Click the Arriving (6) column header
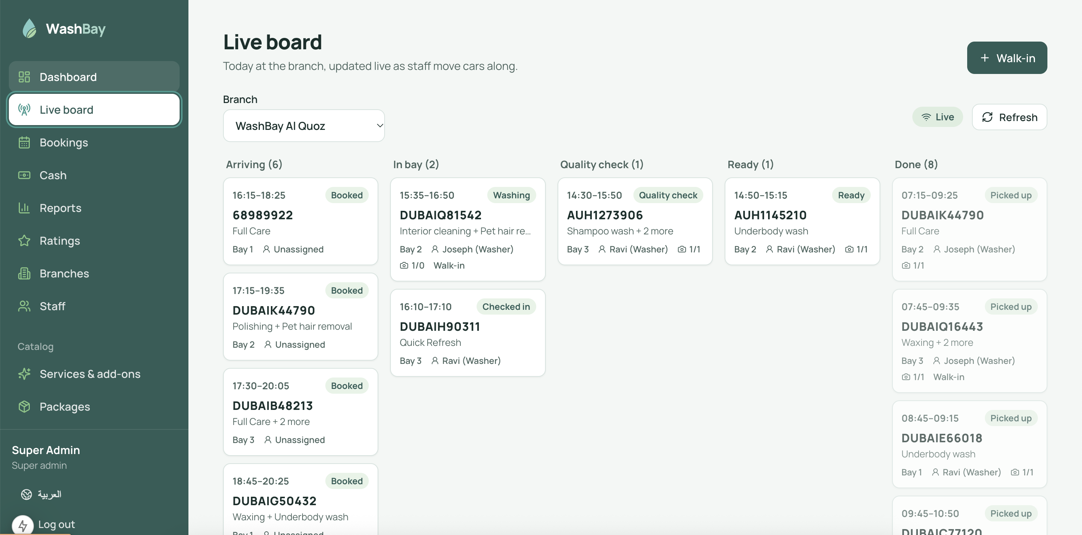 (x=254, y=164)
